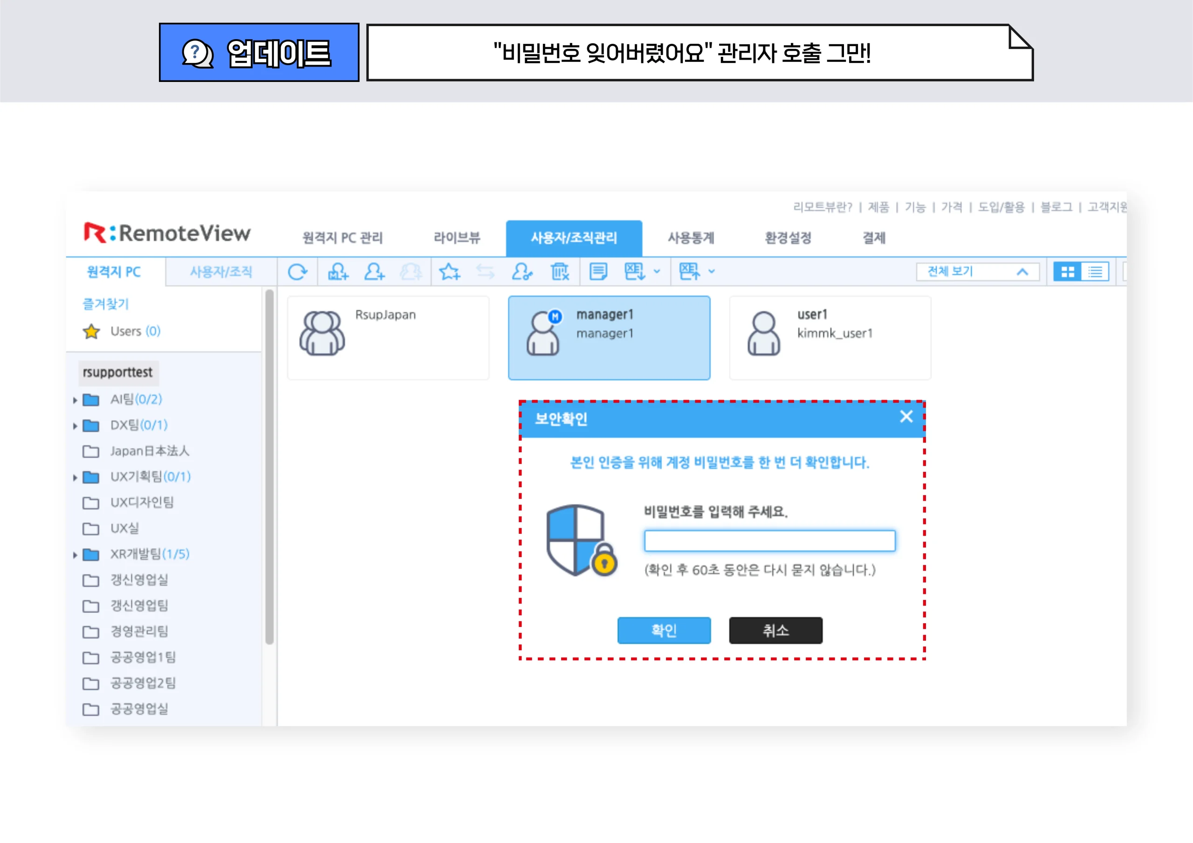Switch to list view layout
This screenshot has height=843, width=1193.
tap(1095, 271)
